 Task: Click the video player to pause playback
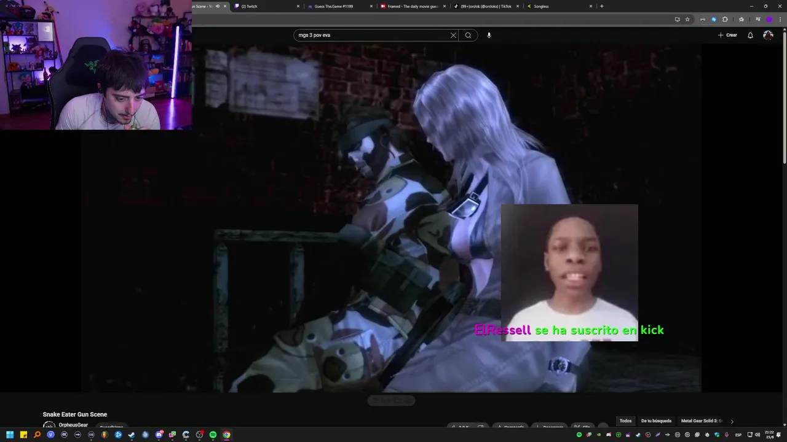coord(391,218)
